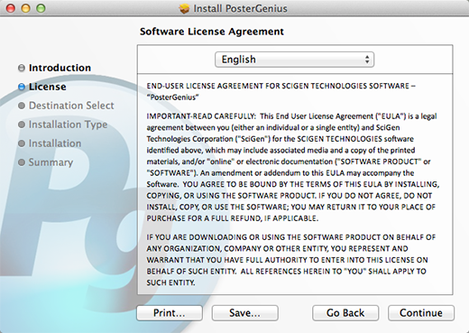
Task: Click the Summary step label
Action: (x=51, y=162)
